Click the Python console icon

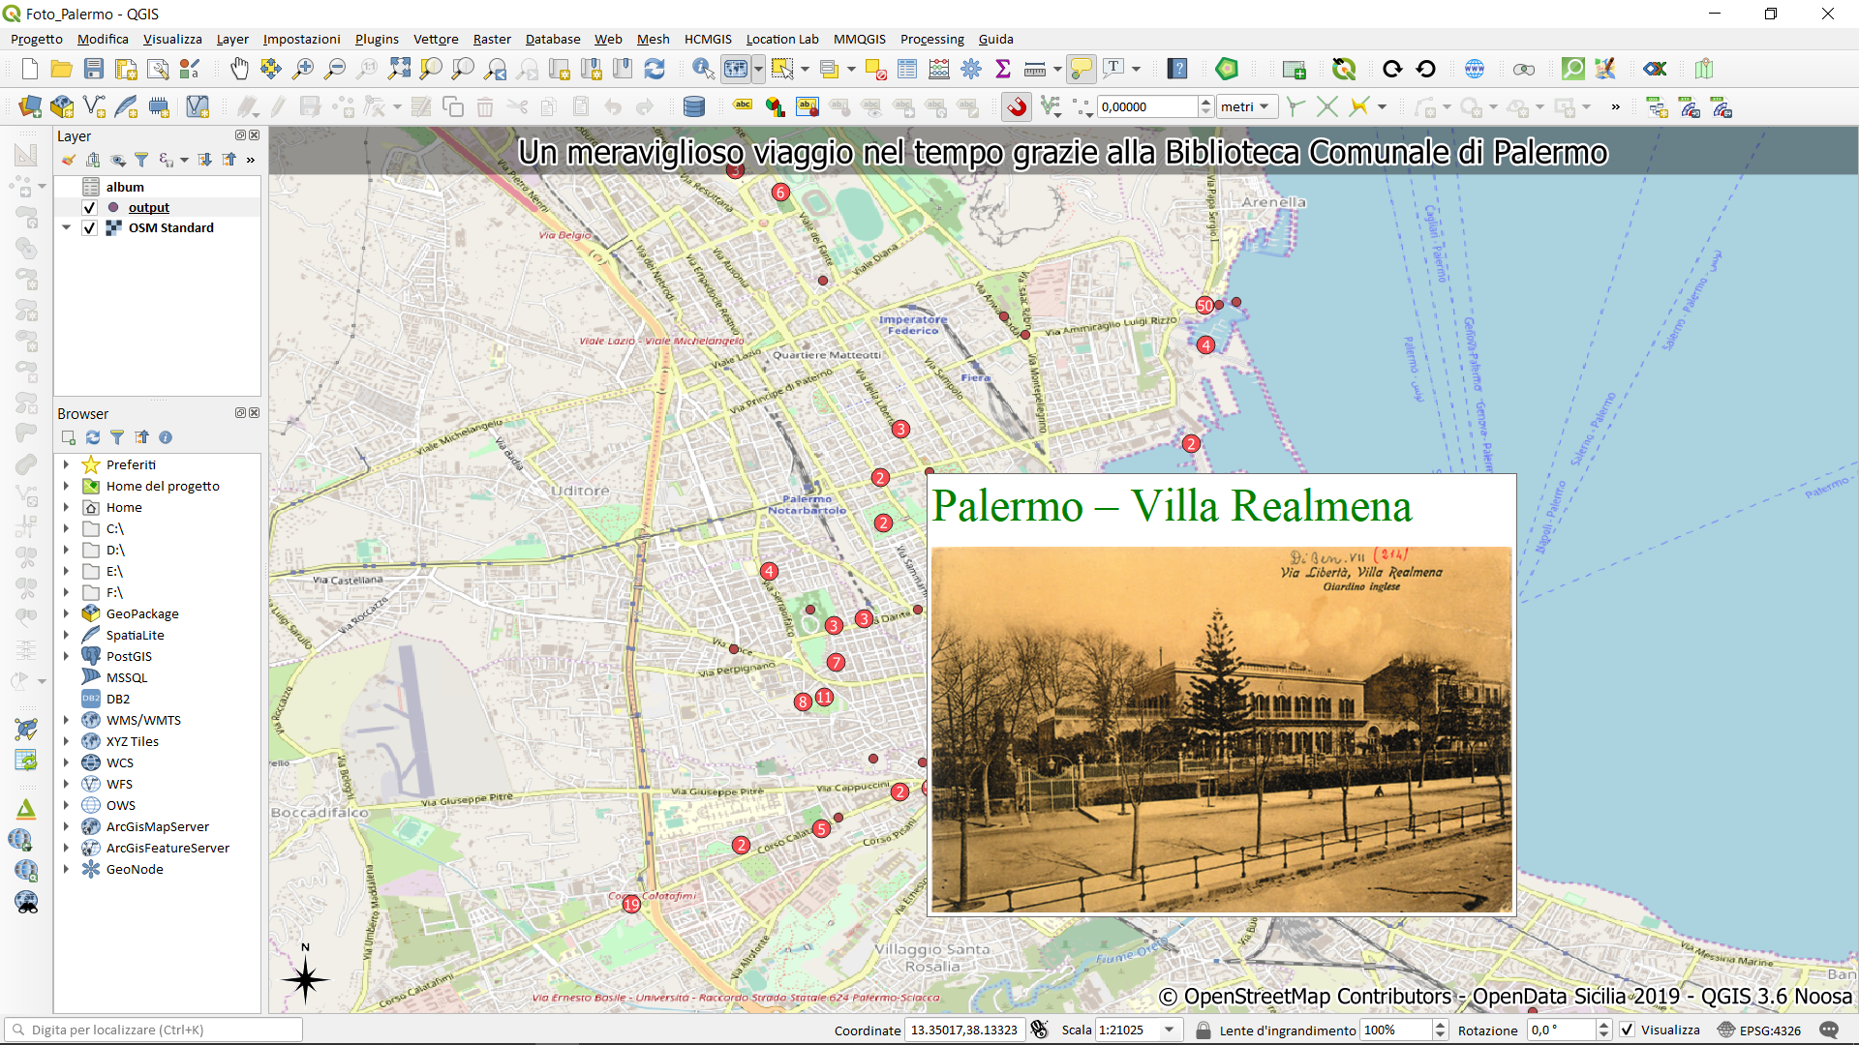click(1227, 69)
